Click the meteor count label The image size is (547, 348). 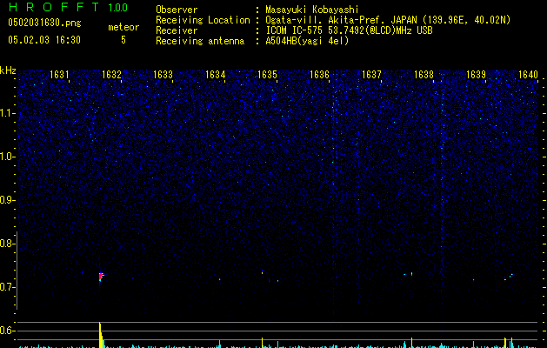pos(123,27)
